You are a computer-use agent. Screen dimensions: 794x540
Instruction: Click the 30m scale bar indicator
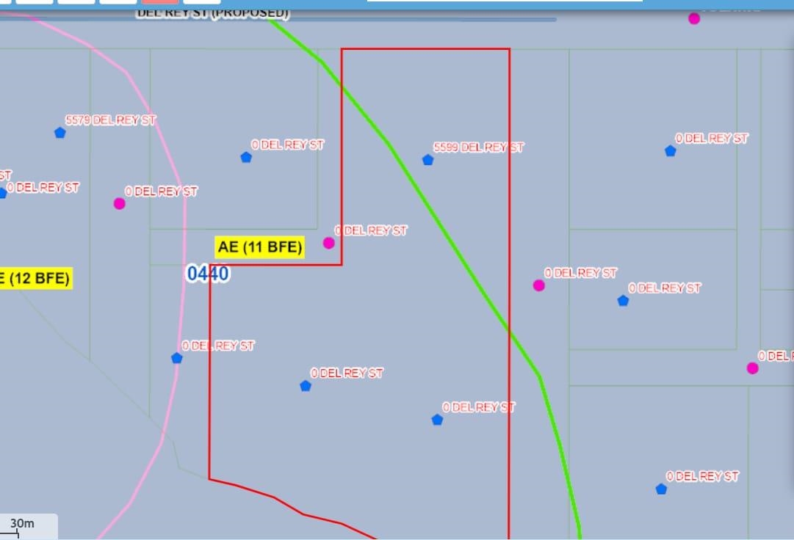click(22, 525)
